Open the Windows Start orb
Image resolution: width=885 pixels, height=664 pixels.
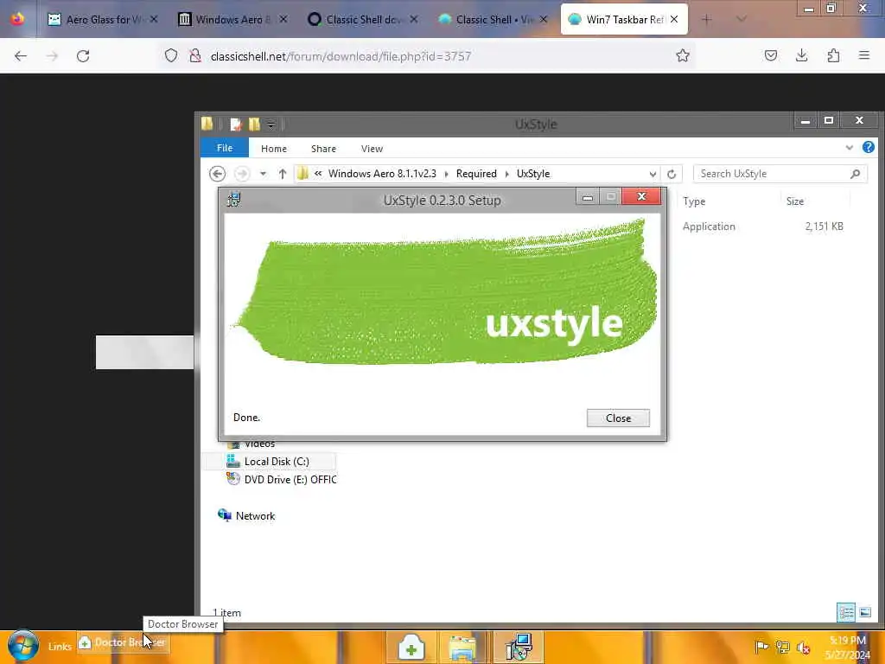tap(23, 646)
